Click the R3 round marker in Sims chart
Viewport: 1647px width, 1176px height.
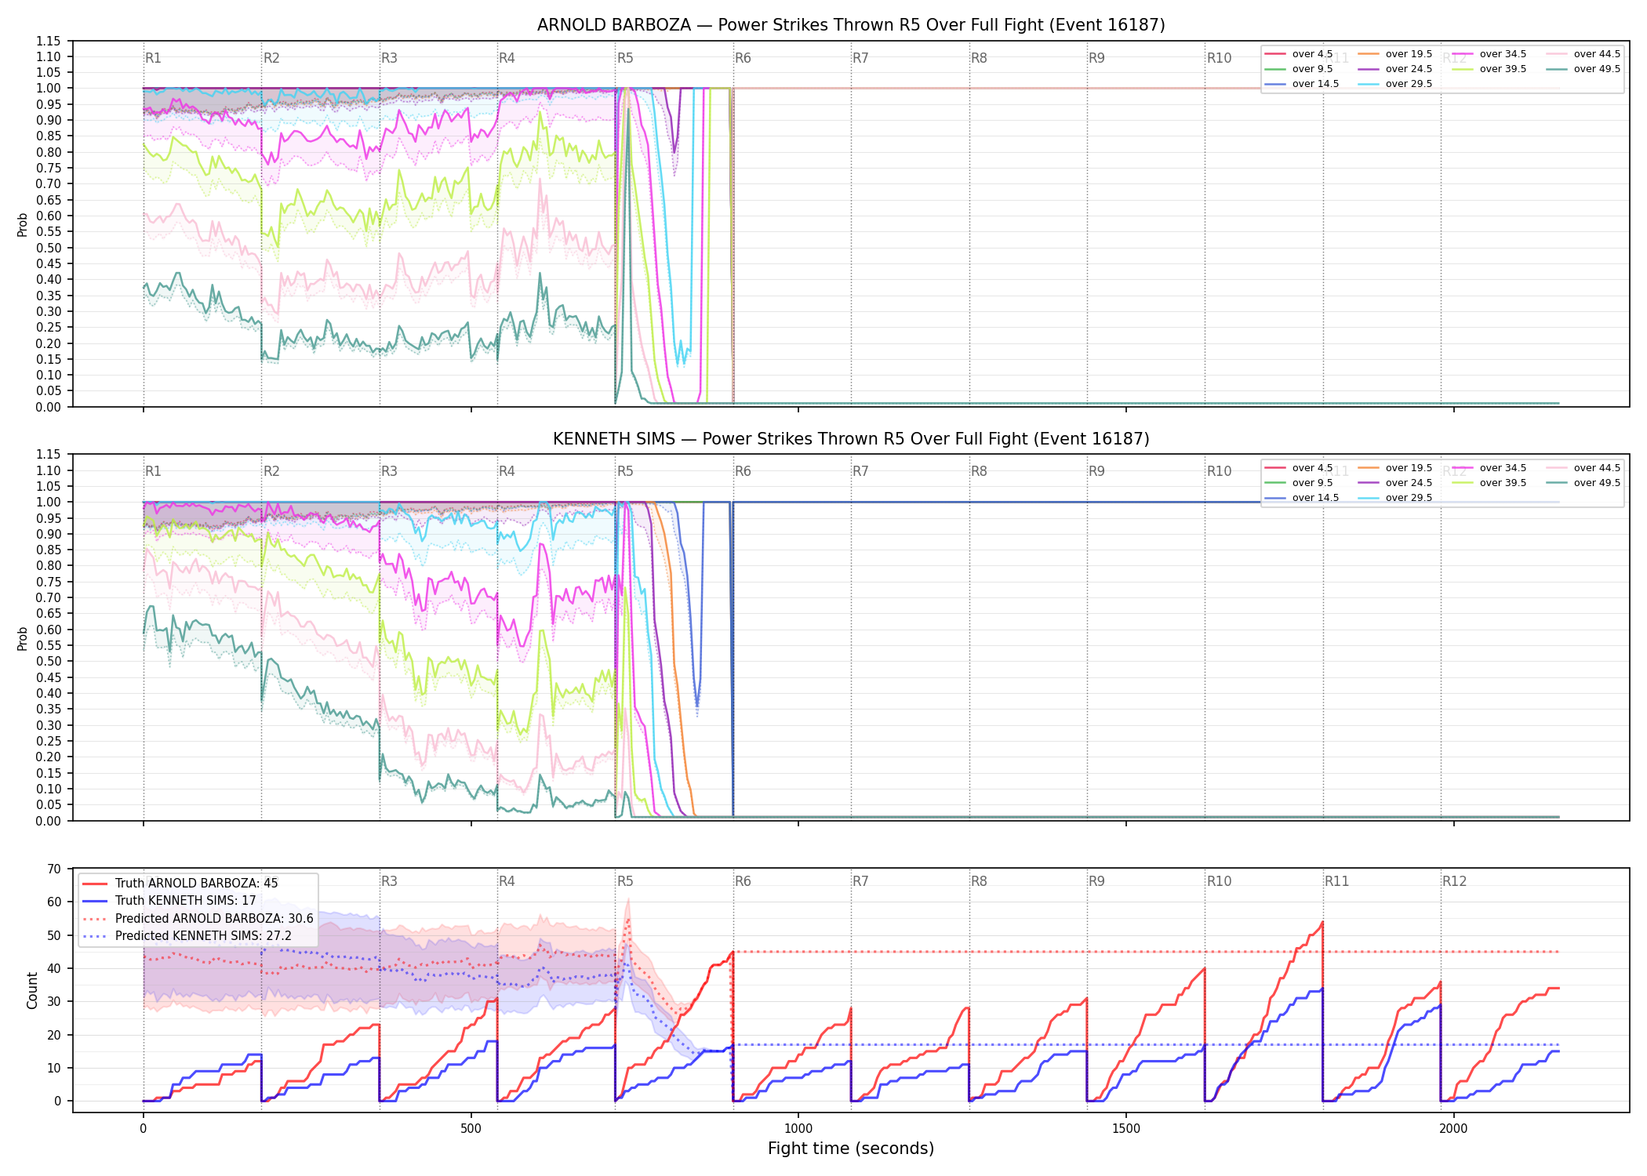(x=389, y=471)
